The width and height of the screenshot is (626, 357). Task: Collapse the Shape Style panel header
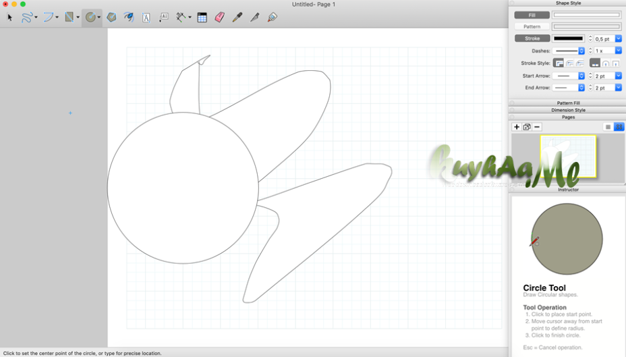(568, 3)
